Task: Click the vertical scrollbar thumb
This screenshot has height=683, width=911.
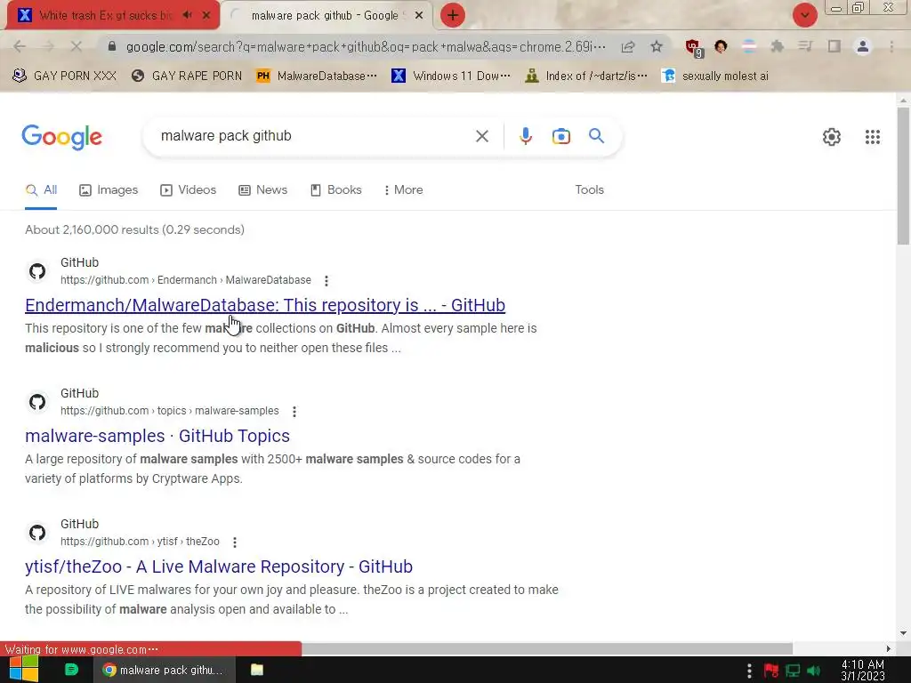Action: (x=903, y=175)
